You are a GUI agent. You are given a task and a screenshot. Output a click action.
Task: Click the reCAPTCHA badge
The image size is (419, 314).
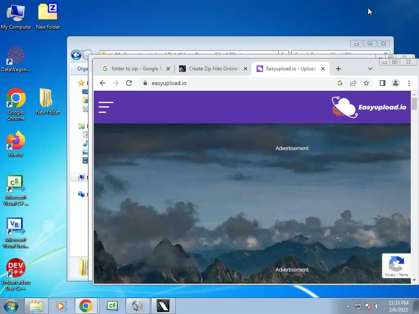tap(396, 266)
